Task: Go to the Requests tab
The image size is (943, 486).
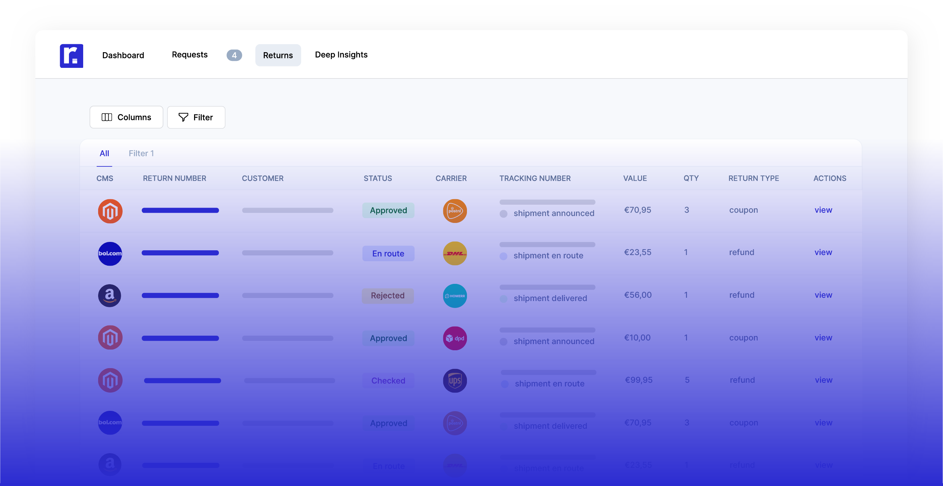Action: [190, 55]
